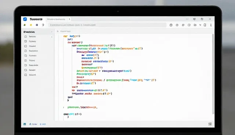The width and height of the screenshot is (235, 135).
Task: Focus the long address bar field
Action: click(107, 25)
